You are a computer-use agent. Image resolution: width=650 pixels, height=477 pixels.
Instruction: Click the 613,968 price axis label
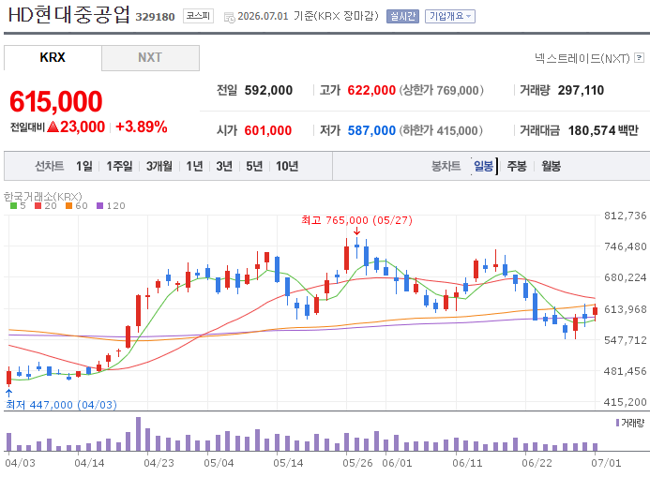coord(625,309)
